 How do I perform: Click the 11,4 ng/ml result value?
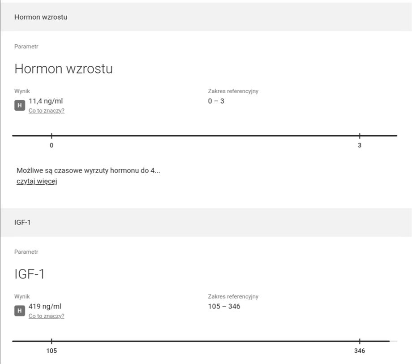[46, 101]
